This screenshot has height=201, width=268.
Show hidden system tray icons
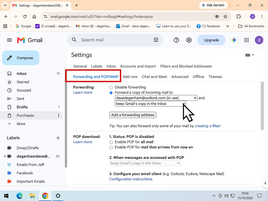pyautogui.click(x=214, y=196)
